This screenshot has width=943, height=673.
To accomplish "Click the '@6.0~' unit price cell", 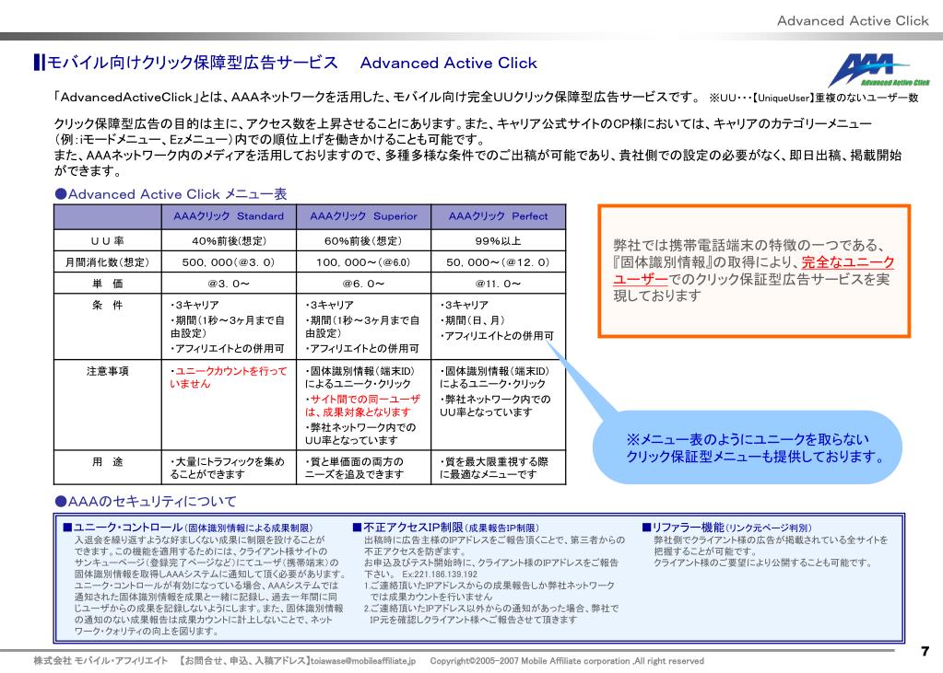I will (363, 283).
